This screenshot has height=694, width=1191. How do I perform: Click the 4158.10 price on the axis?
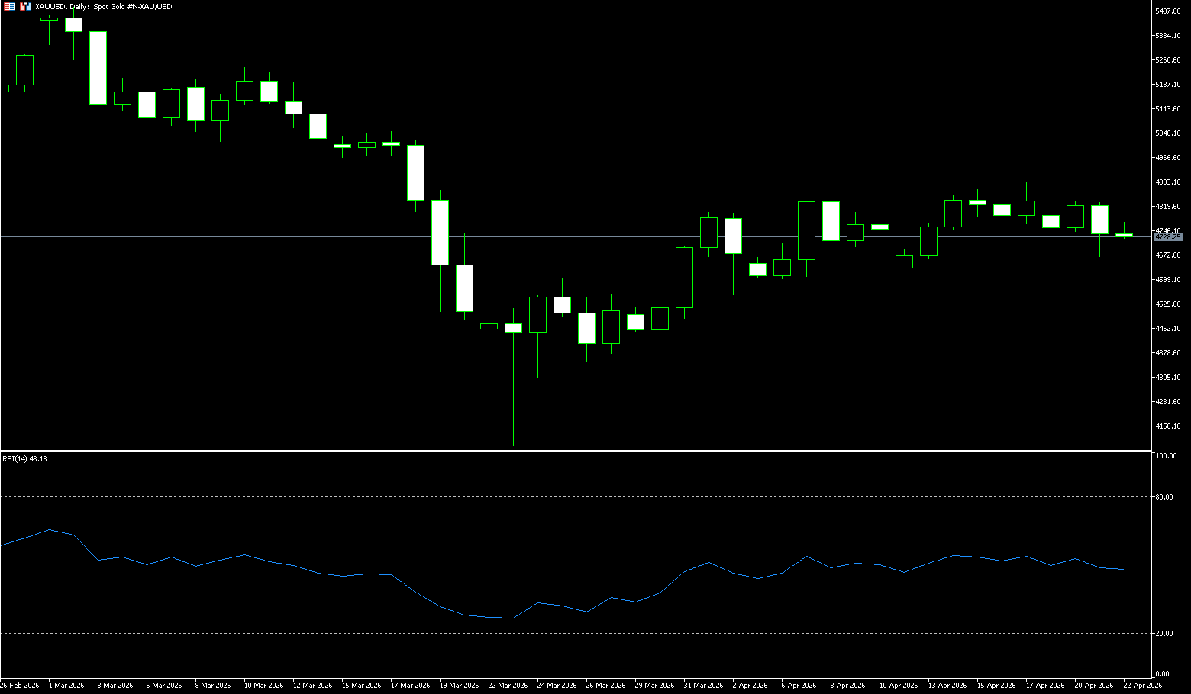click(x=1168, y=426)
